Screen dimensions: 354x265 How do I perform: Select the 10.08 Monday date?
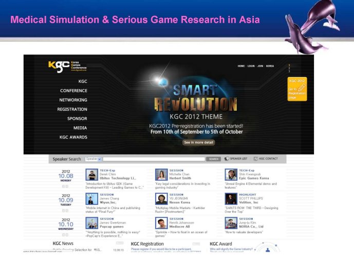click(x=66, y=176)
